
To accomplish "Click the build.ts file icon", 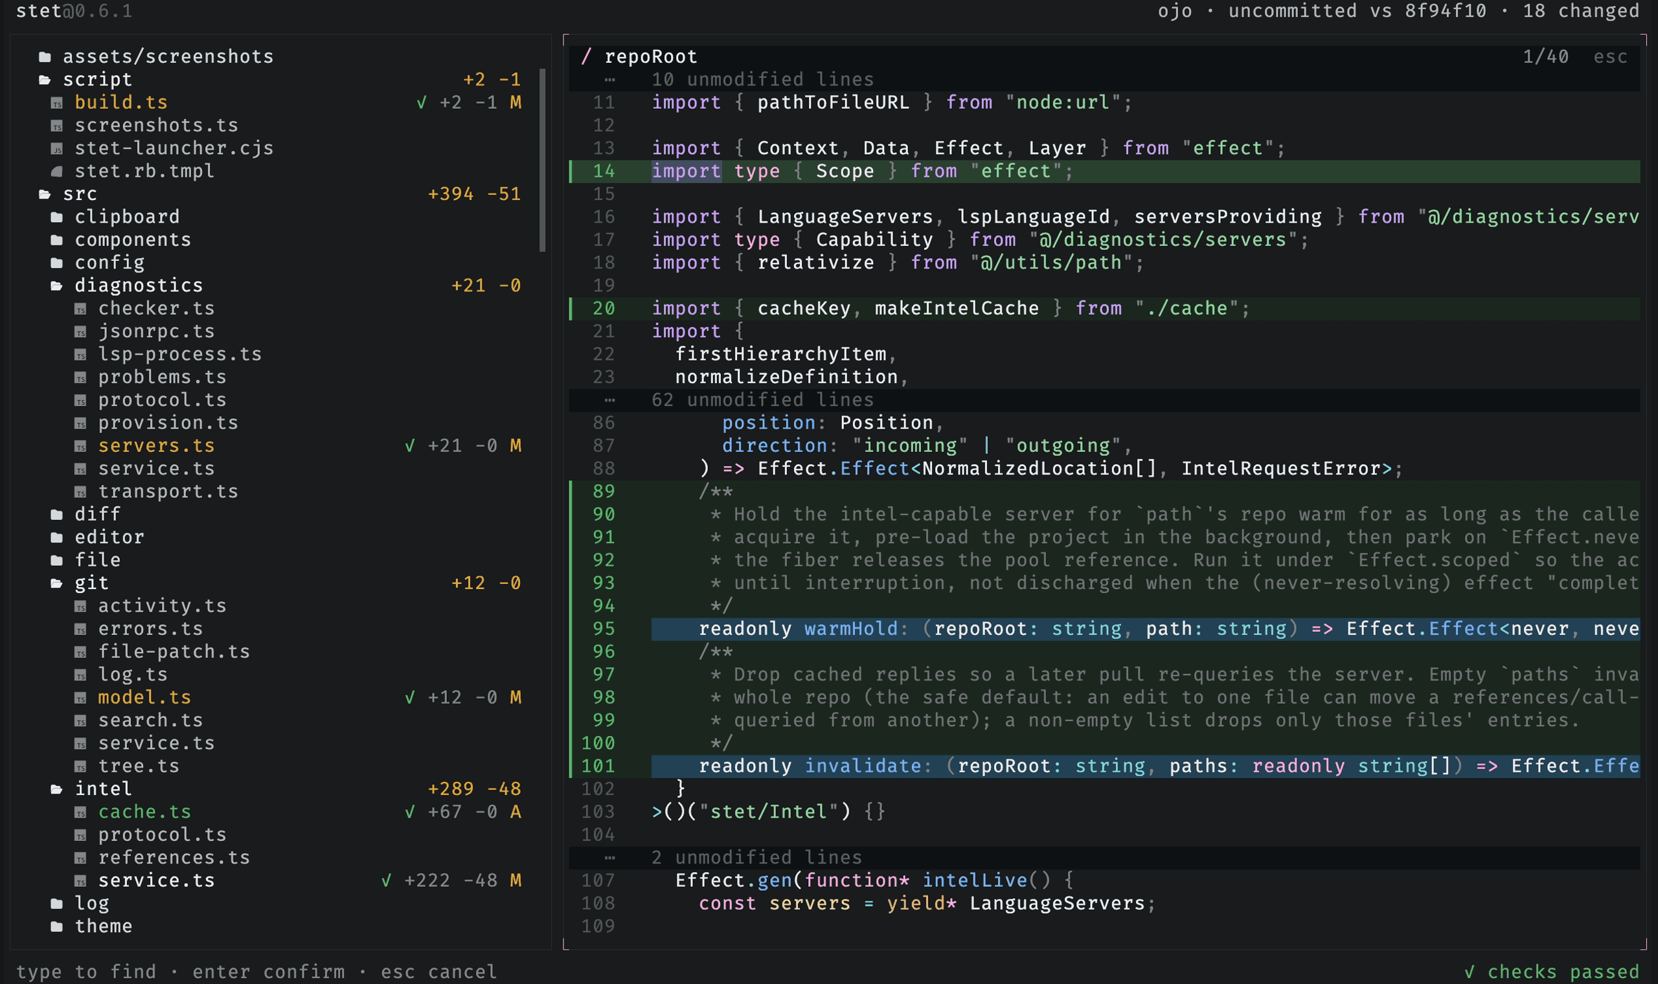I will click(57, 103).
